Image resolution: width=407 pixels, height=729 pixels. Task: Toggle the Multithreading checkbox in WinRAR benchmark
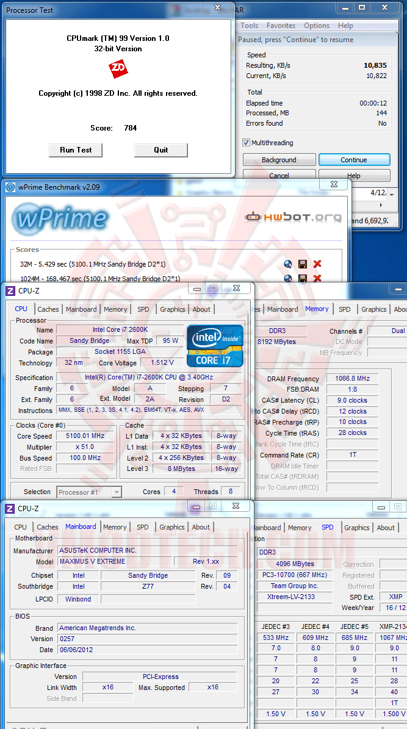point(246,143)
